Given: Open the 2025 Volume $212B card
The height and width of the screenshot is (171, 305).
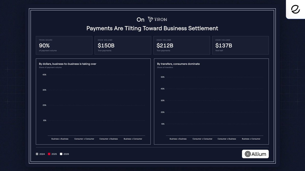Looking at the screenshot, I should click(182, 45).
